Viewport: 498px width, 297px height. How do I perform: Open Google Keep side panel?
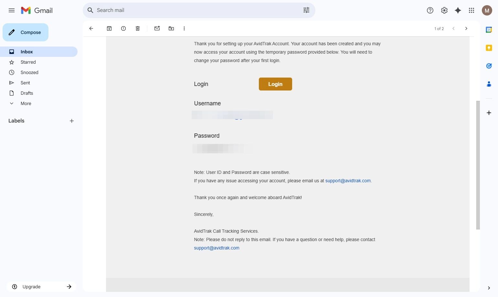coord(489,48)
